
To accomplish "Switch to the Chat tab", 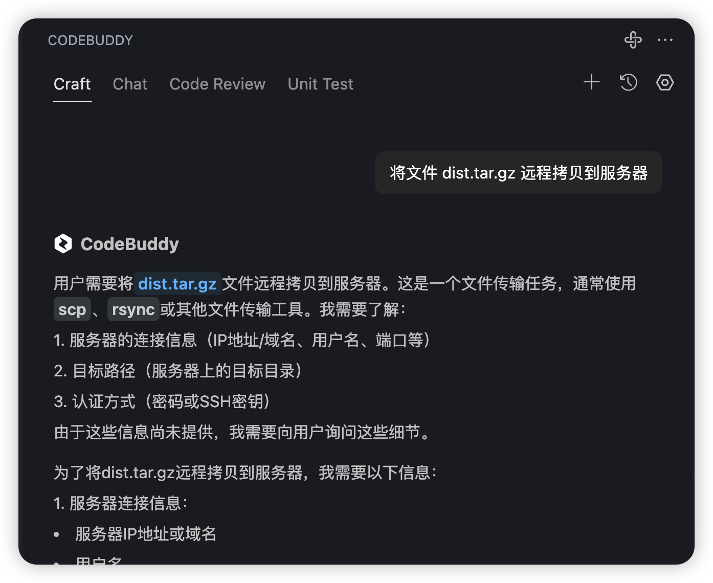I will tap(130, 84).
